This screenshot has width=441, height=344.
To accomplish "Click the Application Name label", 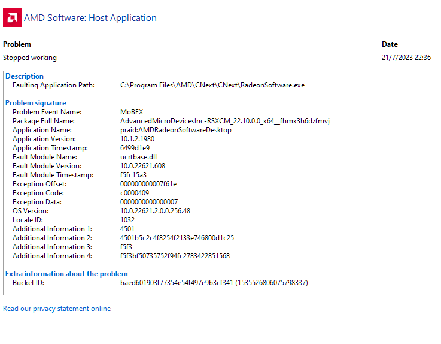I will pos(42,130).
